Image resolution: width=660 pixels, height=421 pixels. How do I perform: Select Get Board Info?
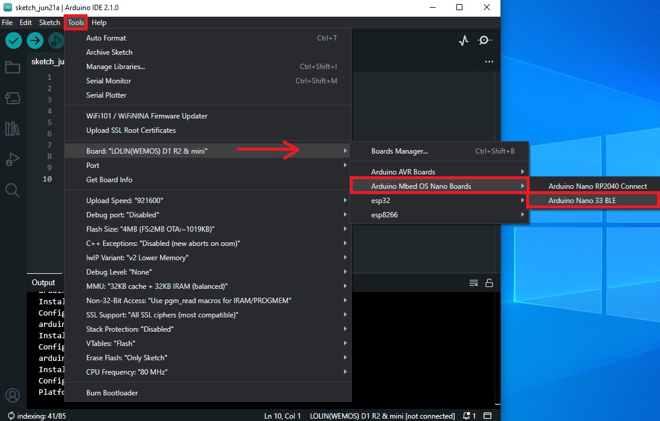[208, 179]
